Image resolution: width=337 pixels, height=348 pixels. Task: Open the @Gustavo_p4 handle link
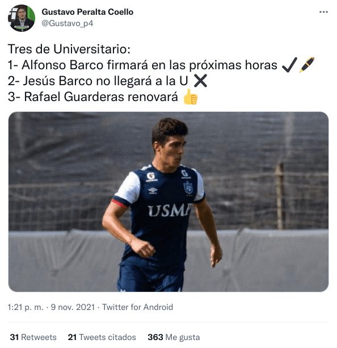(x=68, y=23)
